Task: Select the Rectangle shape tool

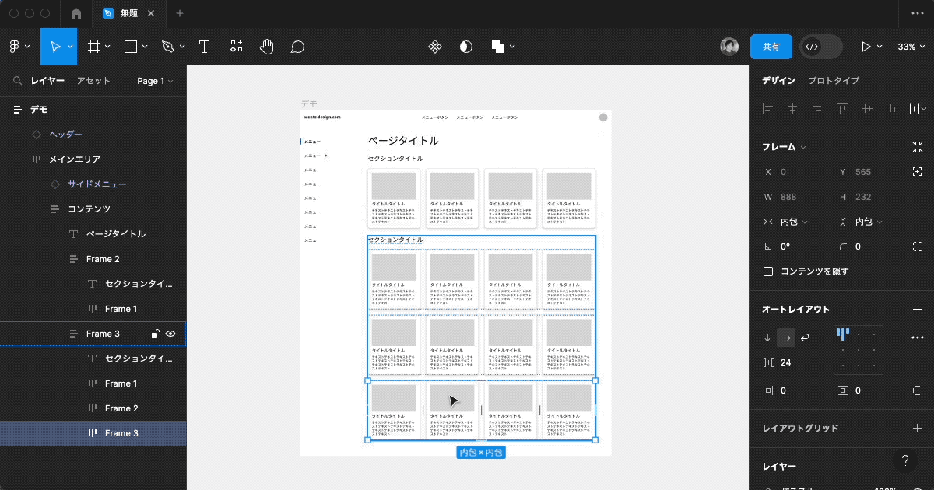Action: (x=131, y=47)
